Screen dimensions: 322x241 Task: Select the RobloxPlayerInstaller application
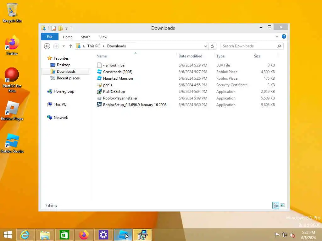coord(120,98)
